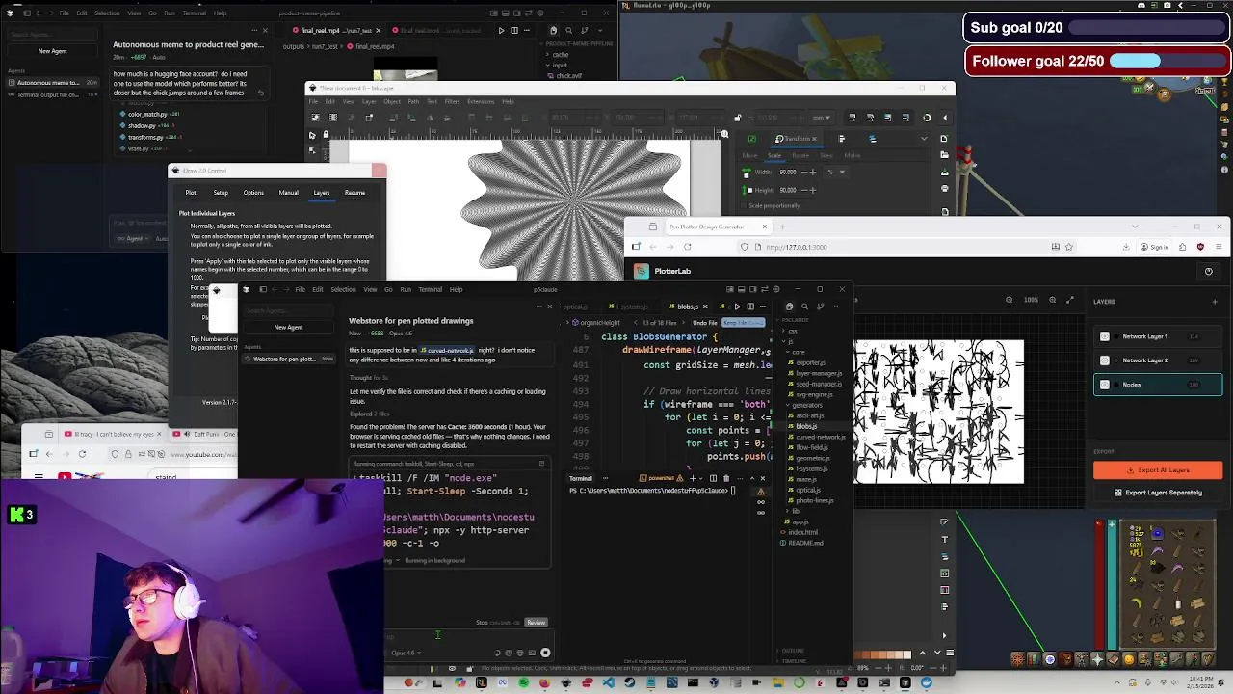Reload the Pen Plotter Design Generator page
This screenshot has width=1233, height=694.
(x=687, y=247)
